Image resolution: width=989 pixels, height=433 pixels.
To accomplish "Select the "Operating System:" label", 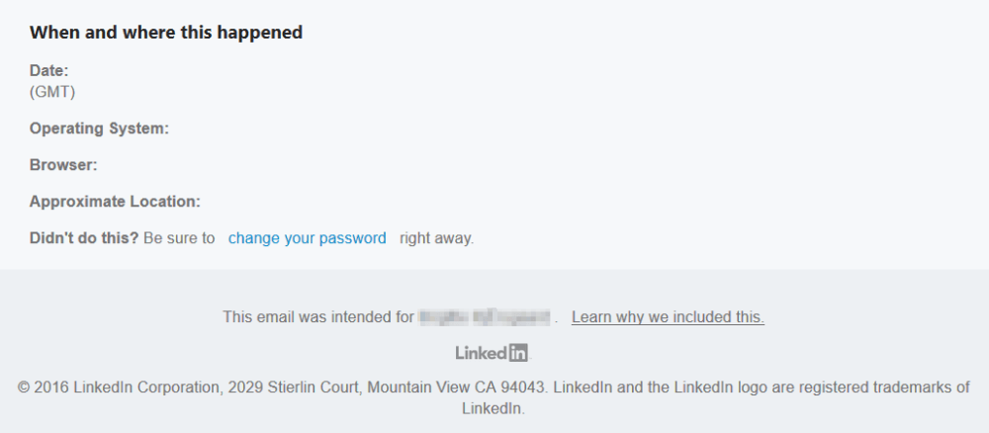I will point(99,129).
